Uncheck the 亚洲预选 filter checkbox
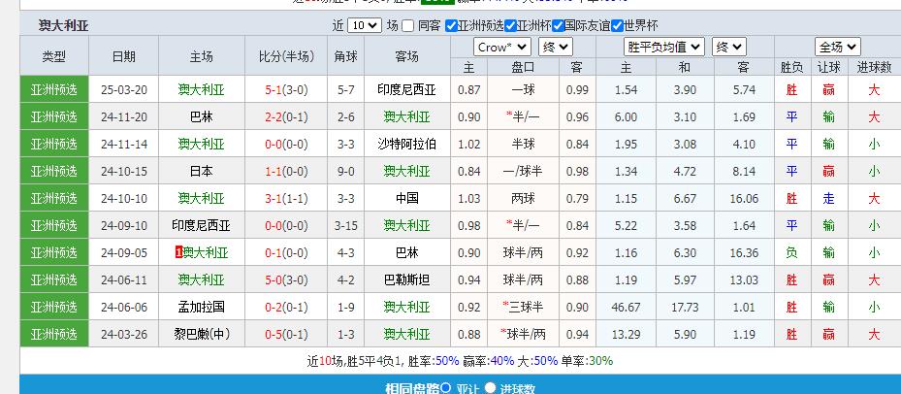Screen dimensions: 901x394 click(452, 26)
